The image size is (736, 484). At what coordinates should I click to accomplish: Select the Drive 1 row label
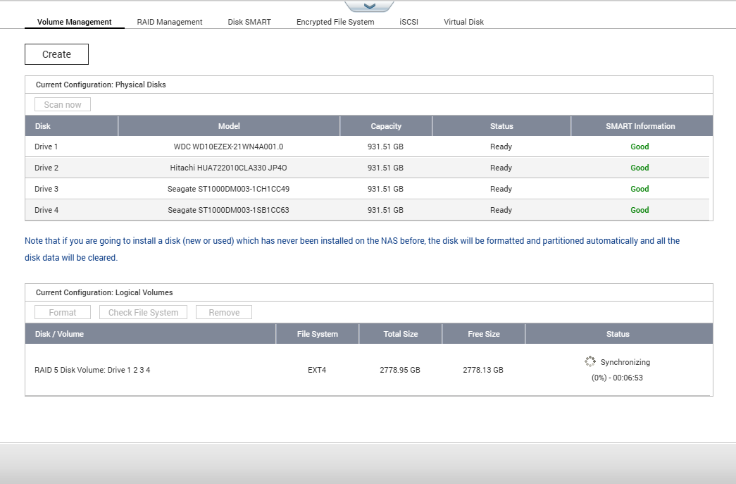pos(46,147)
